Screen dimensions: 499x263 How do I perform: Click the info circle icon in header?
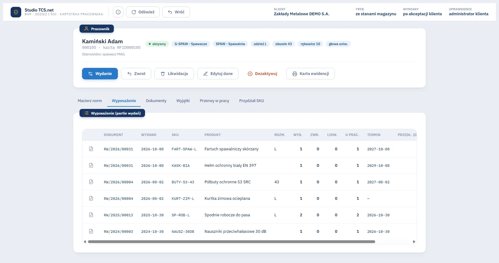pos(118,12)
